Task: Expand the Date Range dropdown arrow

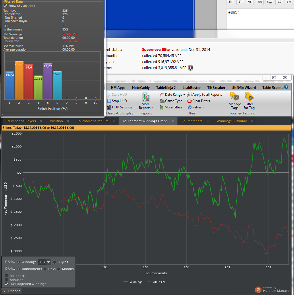Action: [184, 95]
